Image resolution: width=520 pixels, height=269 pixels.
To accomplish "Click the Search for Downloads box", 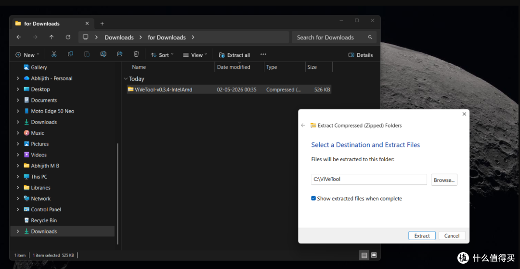I will 334,38.
